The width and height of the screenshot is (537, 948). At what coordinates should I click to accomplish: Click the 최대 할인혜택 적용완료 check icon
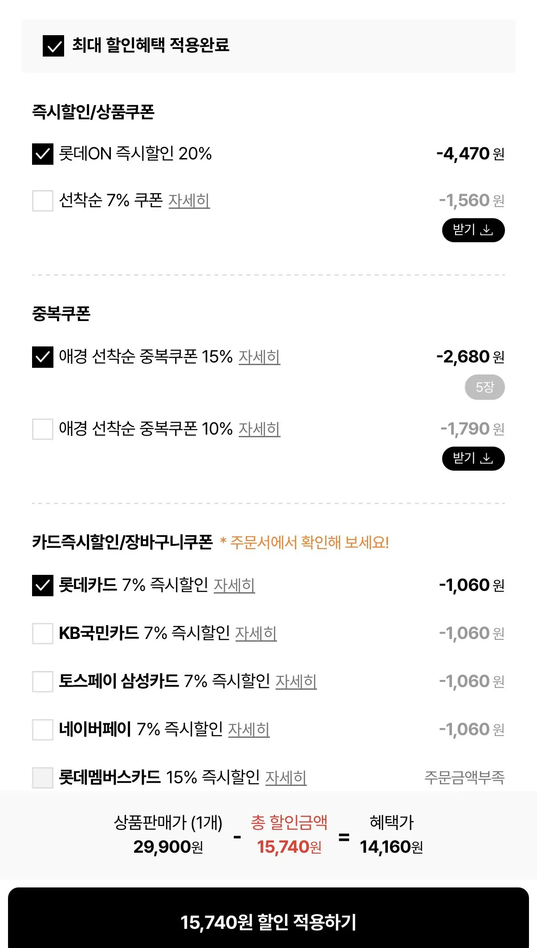[x=53, y=46]
